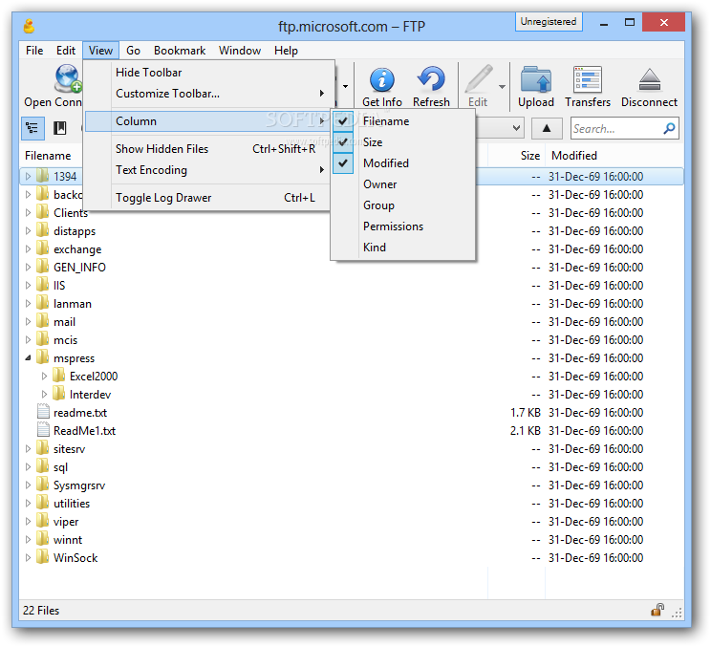711x647 pixels.
Task: Select the lanman folder row
Action: click(x=352, y=303)
